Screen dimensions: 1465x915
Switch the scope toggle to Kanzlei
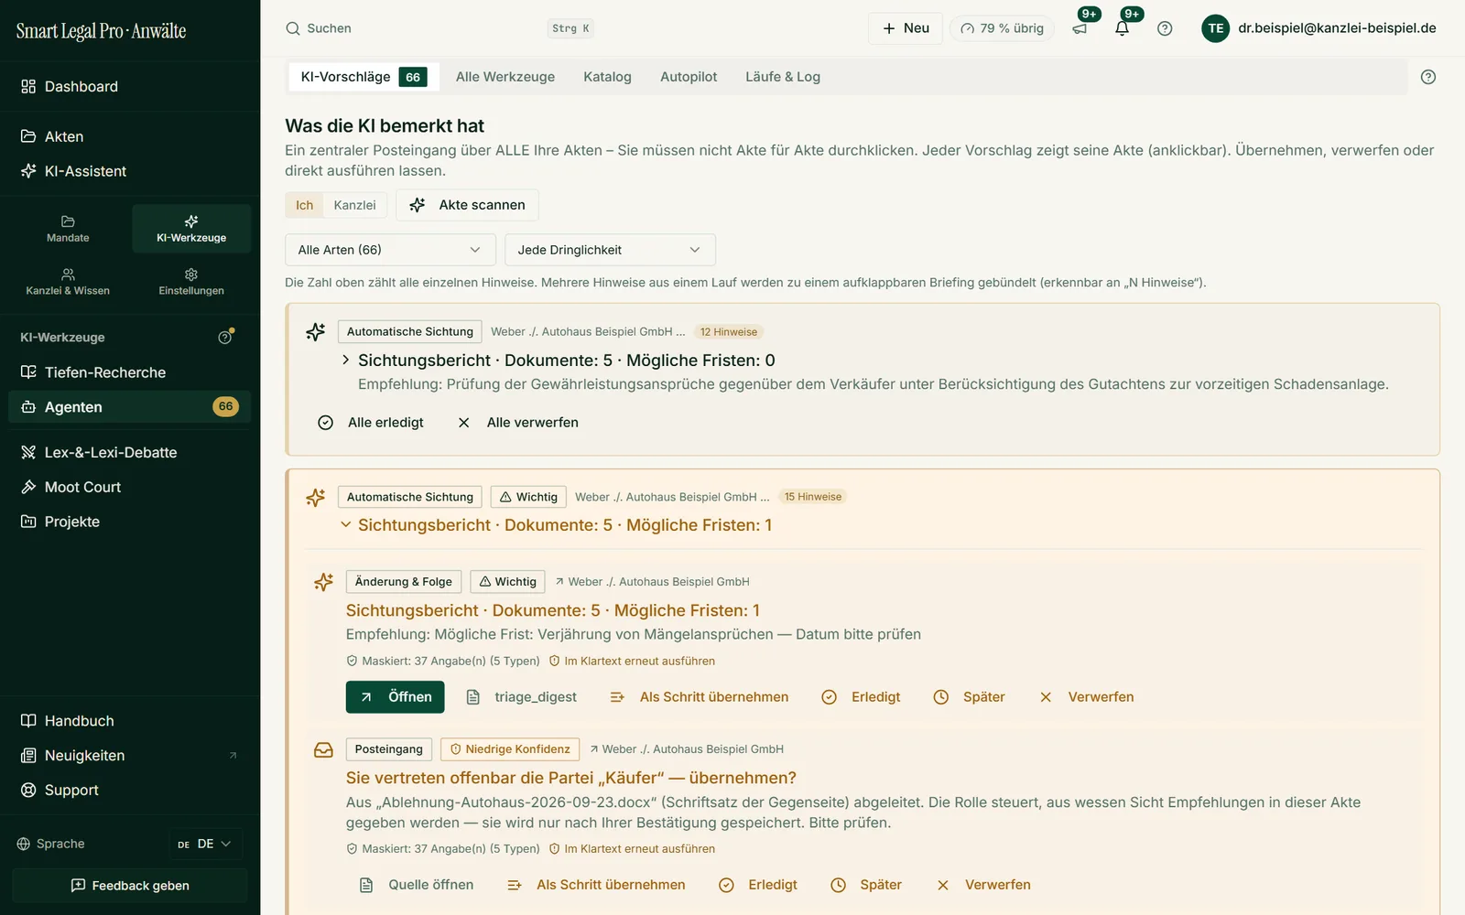pos(354,205)
